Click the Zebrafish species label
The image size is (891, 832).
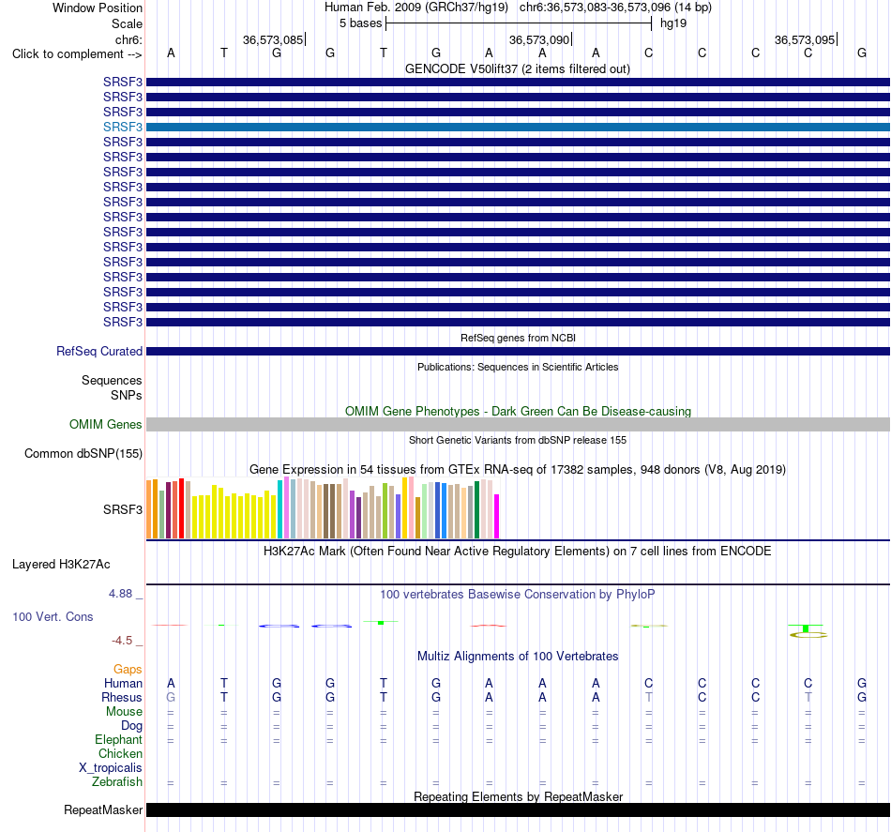click(117, 781)
